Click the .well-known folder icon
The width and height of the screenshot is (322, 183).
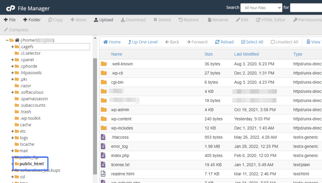tap(104, 64)
